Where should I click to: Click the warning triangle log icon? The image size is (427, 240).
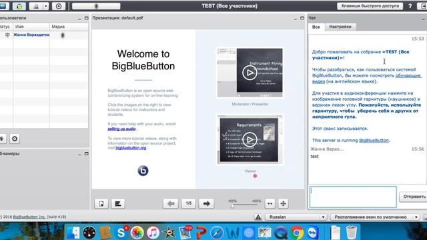(258, 217)
